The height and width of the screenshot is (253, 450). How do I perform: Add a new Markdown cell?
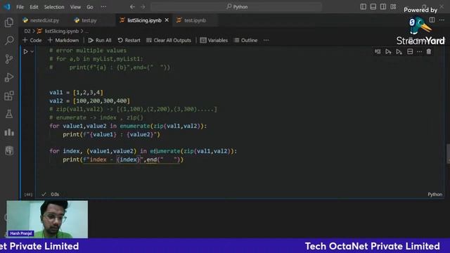pos(63,41)
